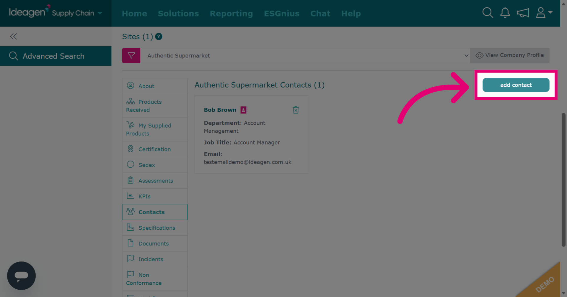This screenshot has height=297, width=567.
Task: Open Chat menu item
Action: [320, 14]
